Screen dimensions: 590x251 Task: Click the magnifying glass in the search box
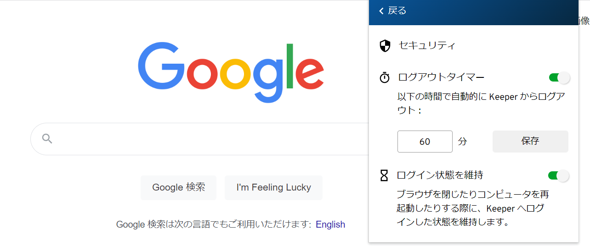click(47, 138)
